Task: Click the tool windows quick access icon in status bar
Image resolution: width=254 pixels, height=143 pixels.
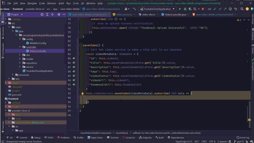Action: tap(3, 141)
